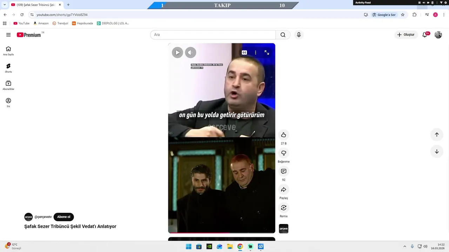Start voice search with microphone
The image size is (449, 252).
(299, 35)
